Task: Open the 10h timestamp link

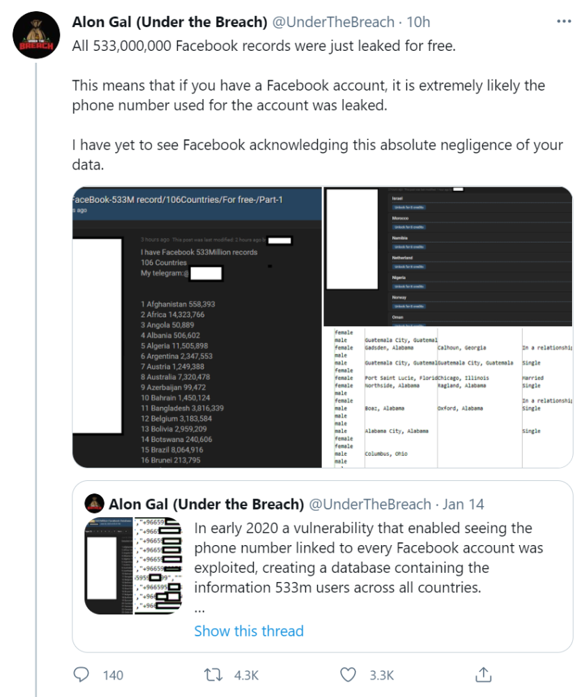Action: (x=418, y=22)
